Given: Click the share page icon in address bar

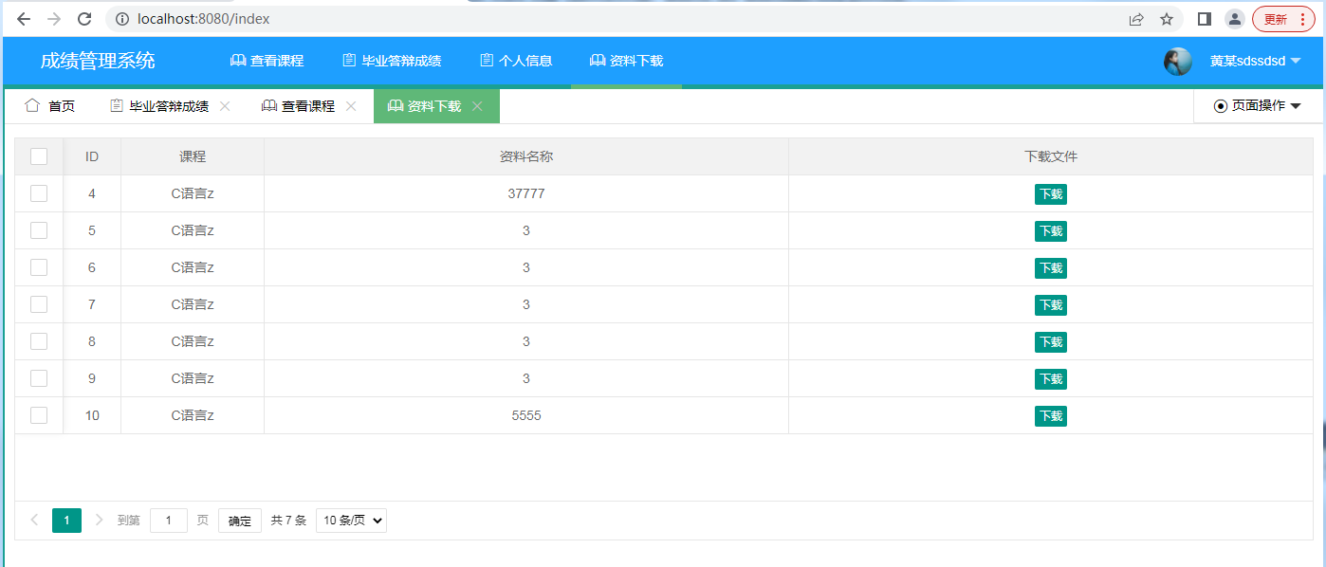Looking at the screenshot, I should [x=1135, y=19].
